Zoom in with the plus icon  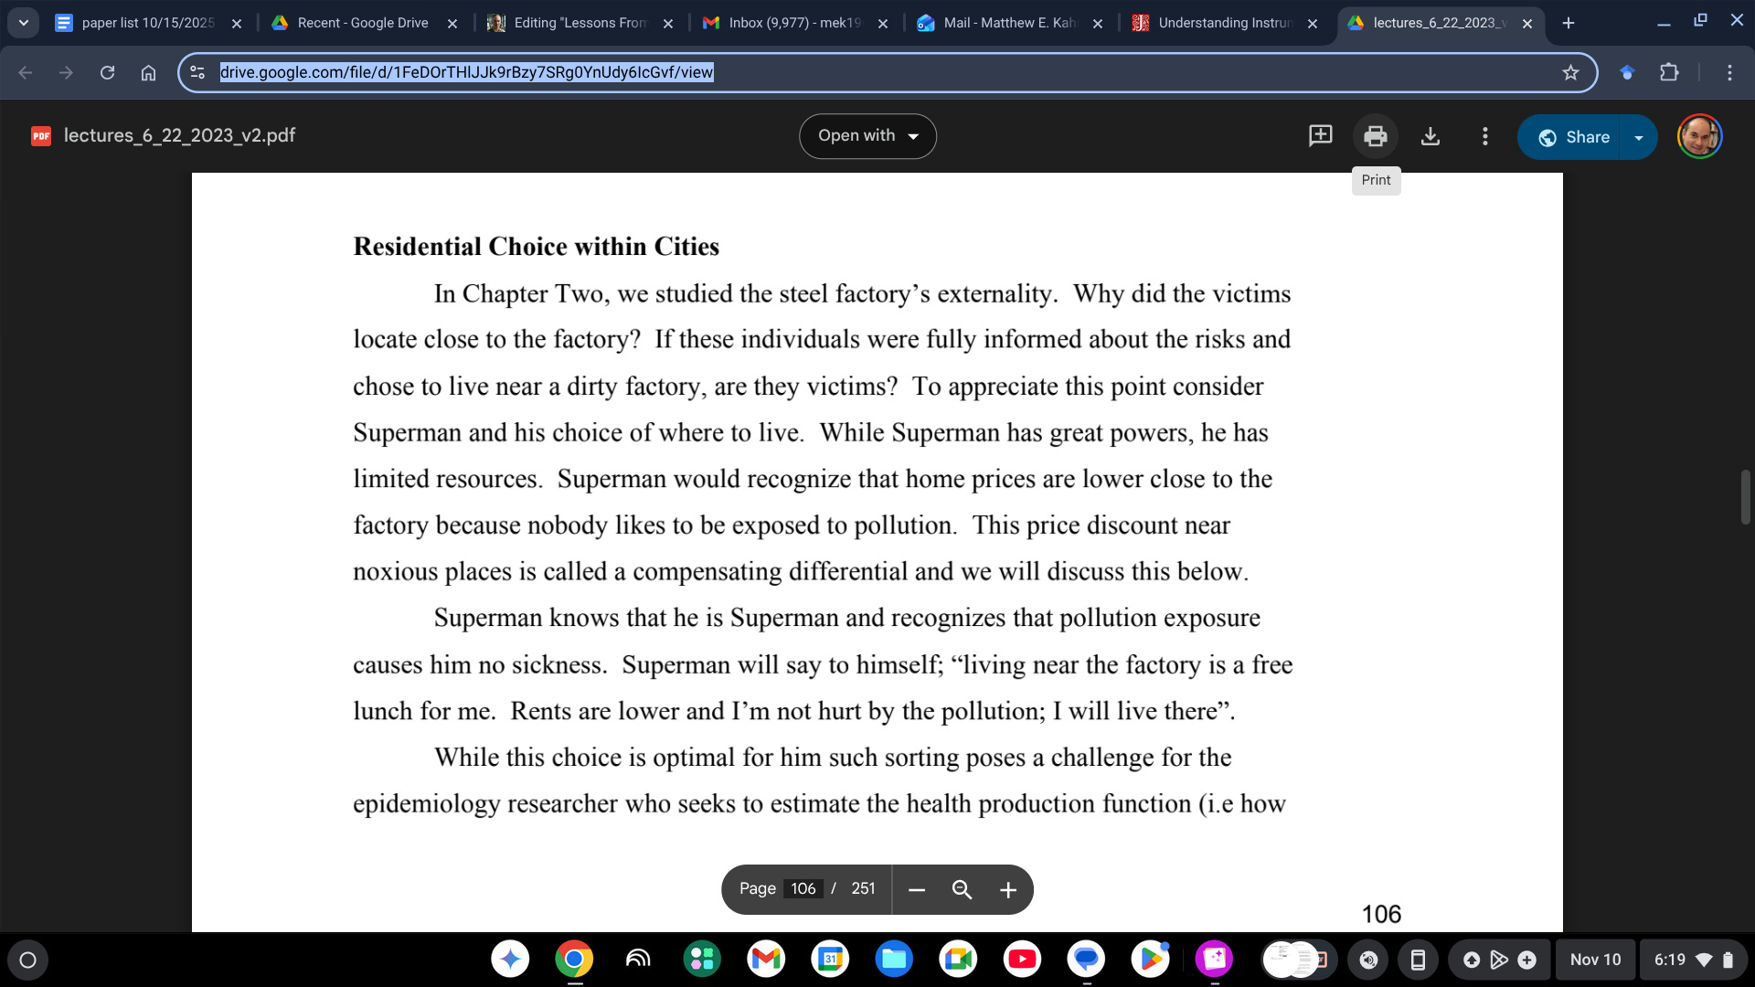tap(1007, 890)
